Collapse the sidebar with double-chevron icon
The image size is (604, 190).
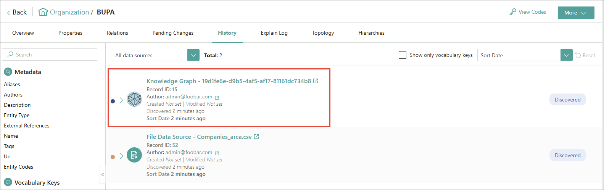pyautogui.click(x=103, y=174)
